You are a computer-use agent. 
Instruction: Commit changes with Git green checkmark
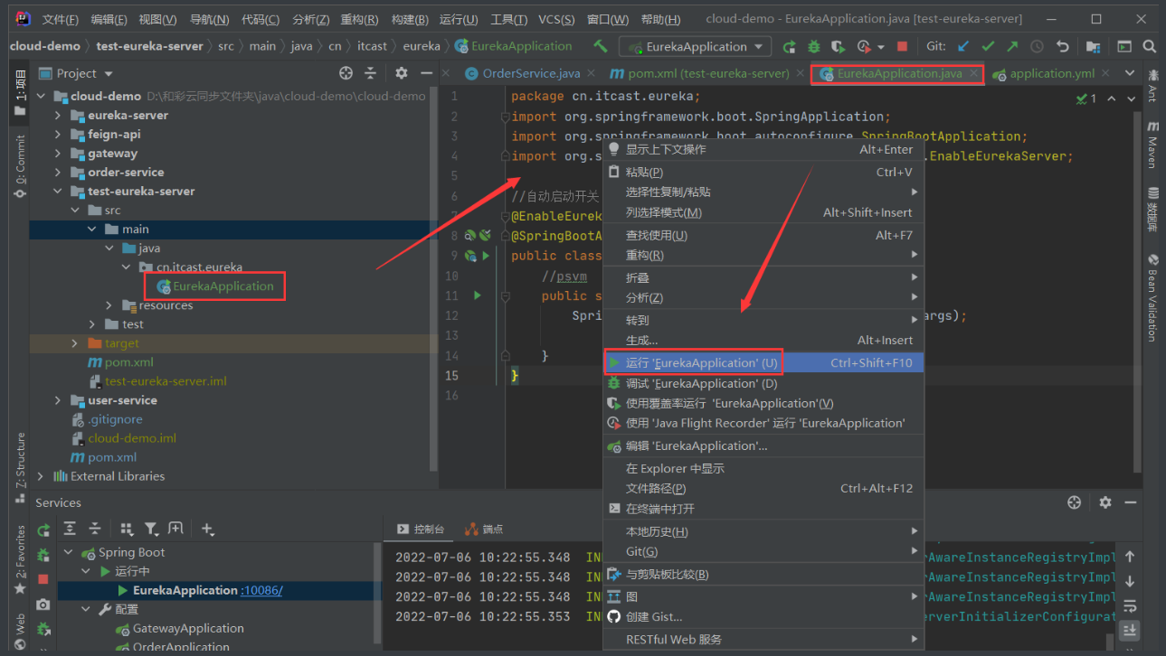coord(988,46)
